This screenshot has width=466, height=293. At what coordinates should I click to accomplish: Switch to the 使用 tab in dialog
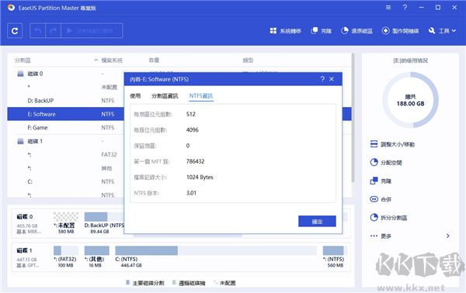tap(135, 96)
